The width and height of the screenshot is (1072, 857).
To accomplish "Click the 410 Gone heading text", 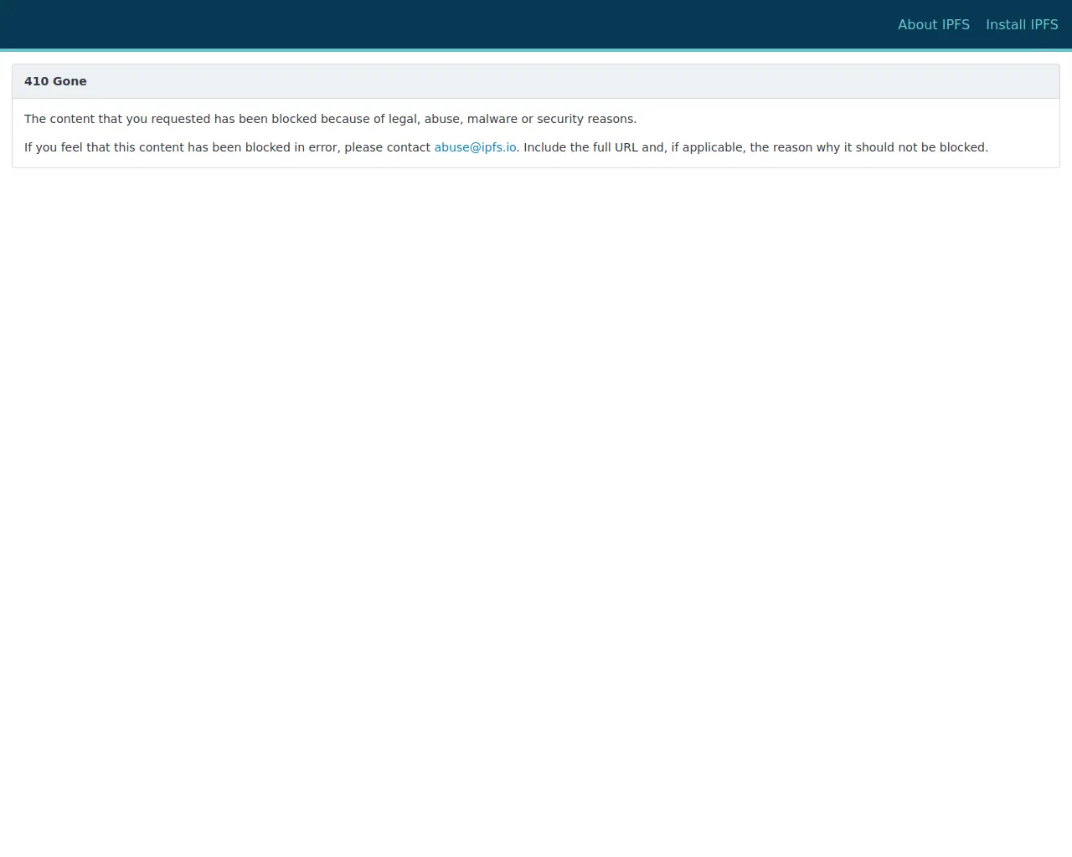I will coord(55,81).
